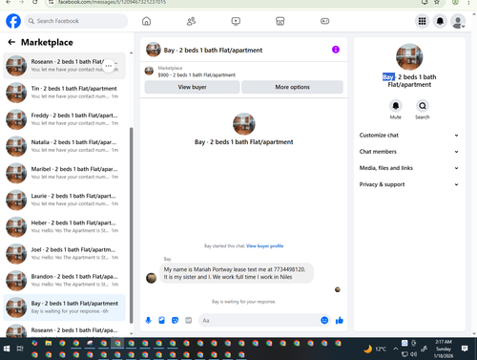Screen dimensions: 477x360
Task: Open the emoji picker in message box
Action: coord(324,320)
